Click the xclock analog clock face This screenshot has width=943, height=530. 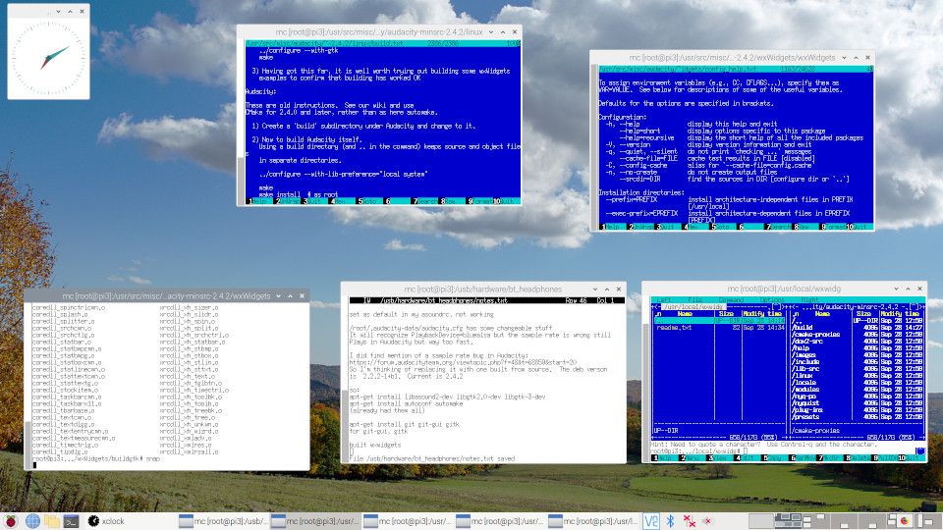tap(48, 53)
